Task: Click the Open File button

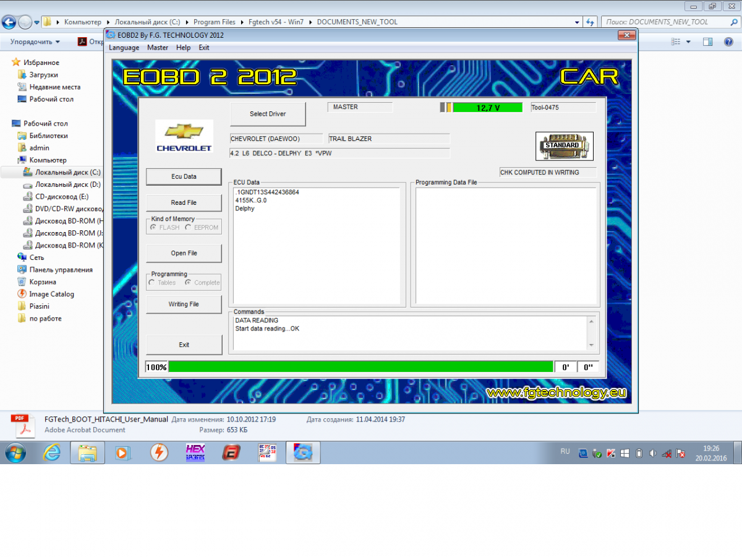Action: coord(184,253)
